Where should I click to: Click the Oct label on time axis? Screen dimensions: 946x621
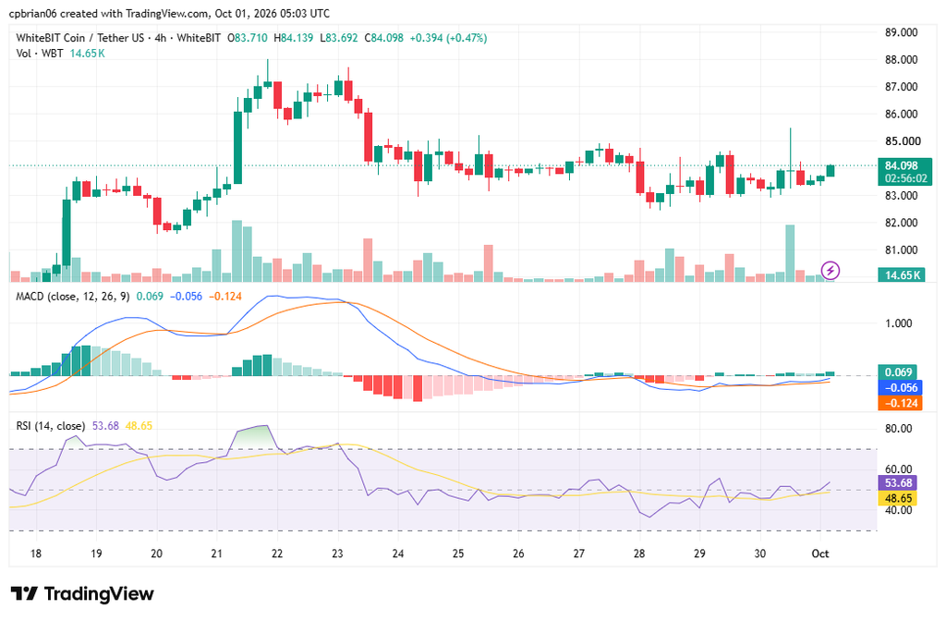(820, 554)
